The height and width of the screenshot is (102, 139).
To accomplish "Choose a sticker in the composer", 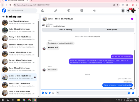I will (50, 93).
